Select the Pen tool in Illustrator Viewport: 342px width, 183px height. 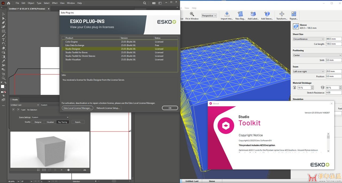[x=3, y=22]
